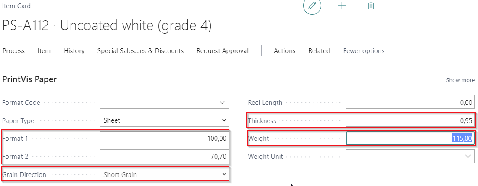Open the Actions menu
The height and width of the screenshot is (186, 478).
click(284, 51)
